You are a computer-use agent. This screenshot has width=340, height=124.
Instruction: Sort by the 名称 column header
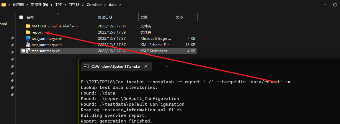pyautogui.click(x=30, y=17)
